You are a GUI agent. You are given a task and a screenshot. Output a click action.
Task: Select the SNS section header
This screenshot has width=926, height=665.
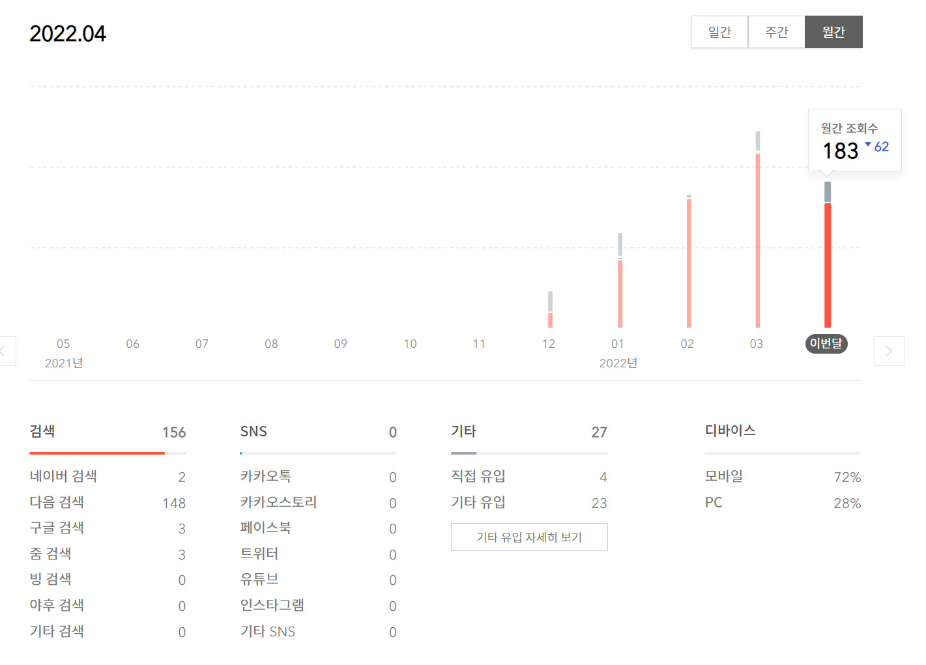coord(253,431)
